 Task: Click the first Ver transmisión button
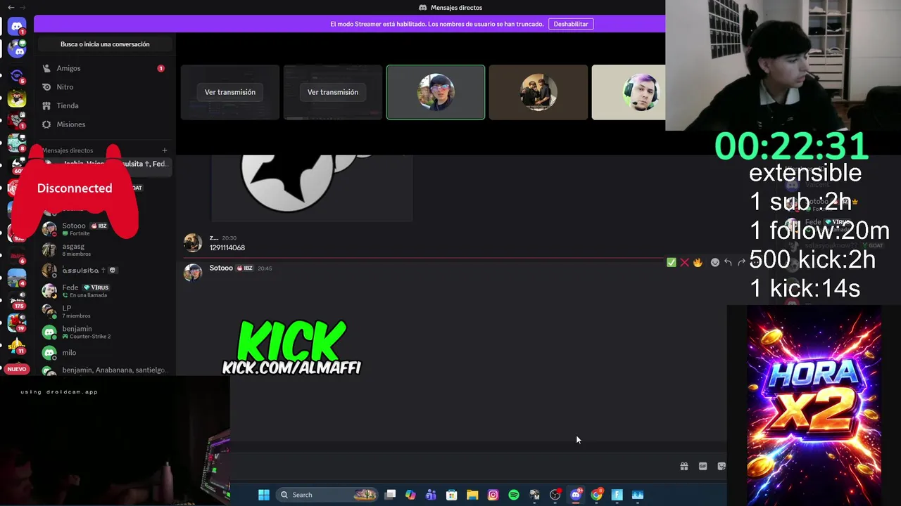click(230, 92)
